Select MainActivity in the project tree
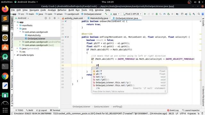 [34, 35]
